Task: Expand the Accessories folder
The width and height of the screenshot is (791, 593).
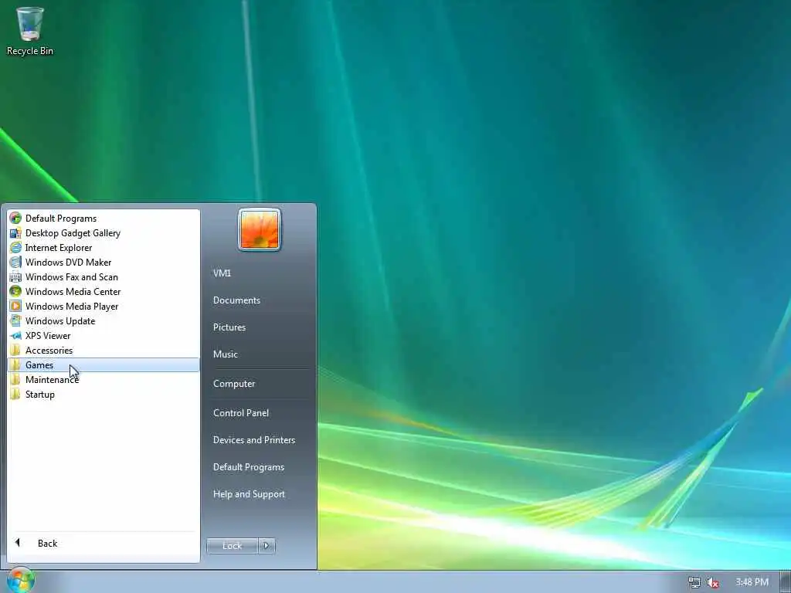Action: point(104,350)
